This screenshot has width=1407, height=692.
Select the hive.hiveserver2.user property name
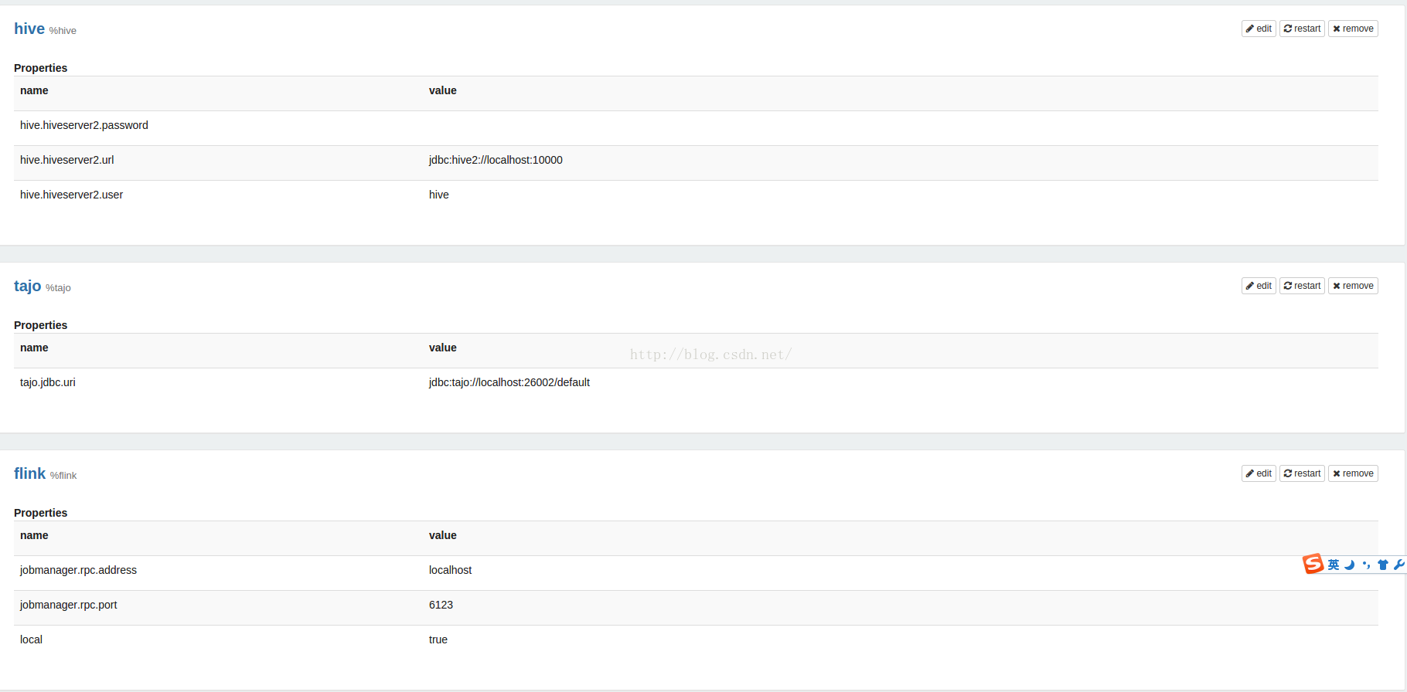(72, 195)
